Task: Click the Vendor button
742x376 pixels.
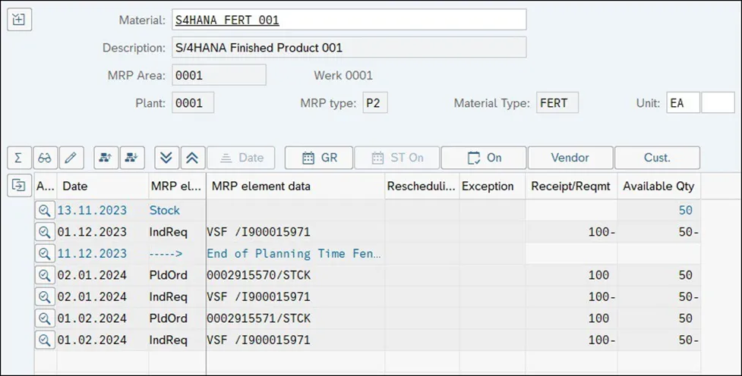Action: pos(570,158)
